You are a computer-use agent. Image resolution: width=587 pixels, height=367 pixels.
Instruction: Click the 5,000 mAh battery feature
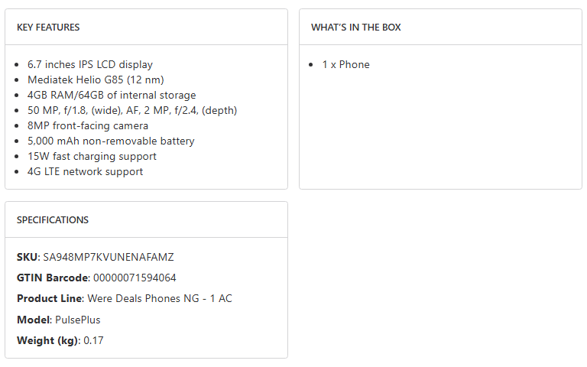coord(111,141)
